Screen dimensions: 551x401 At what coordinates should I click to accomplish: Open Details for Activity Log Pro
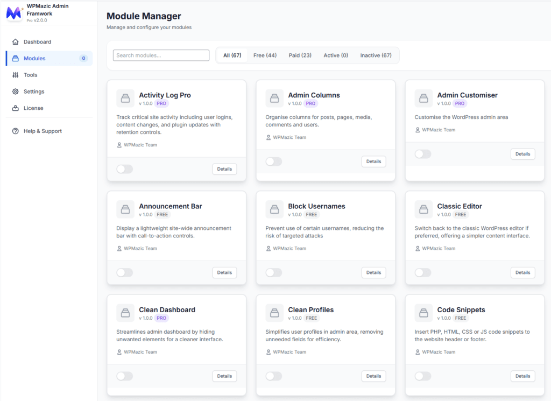coord(224,169)
